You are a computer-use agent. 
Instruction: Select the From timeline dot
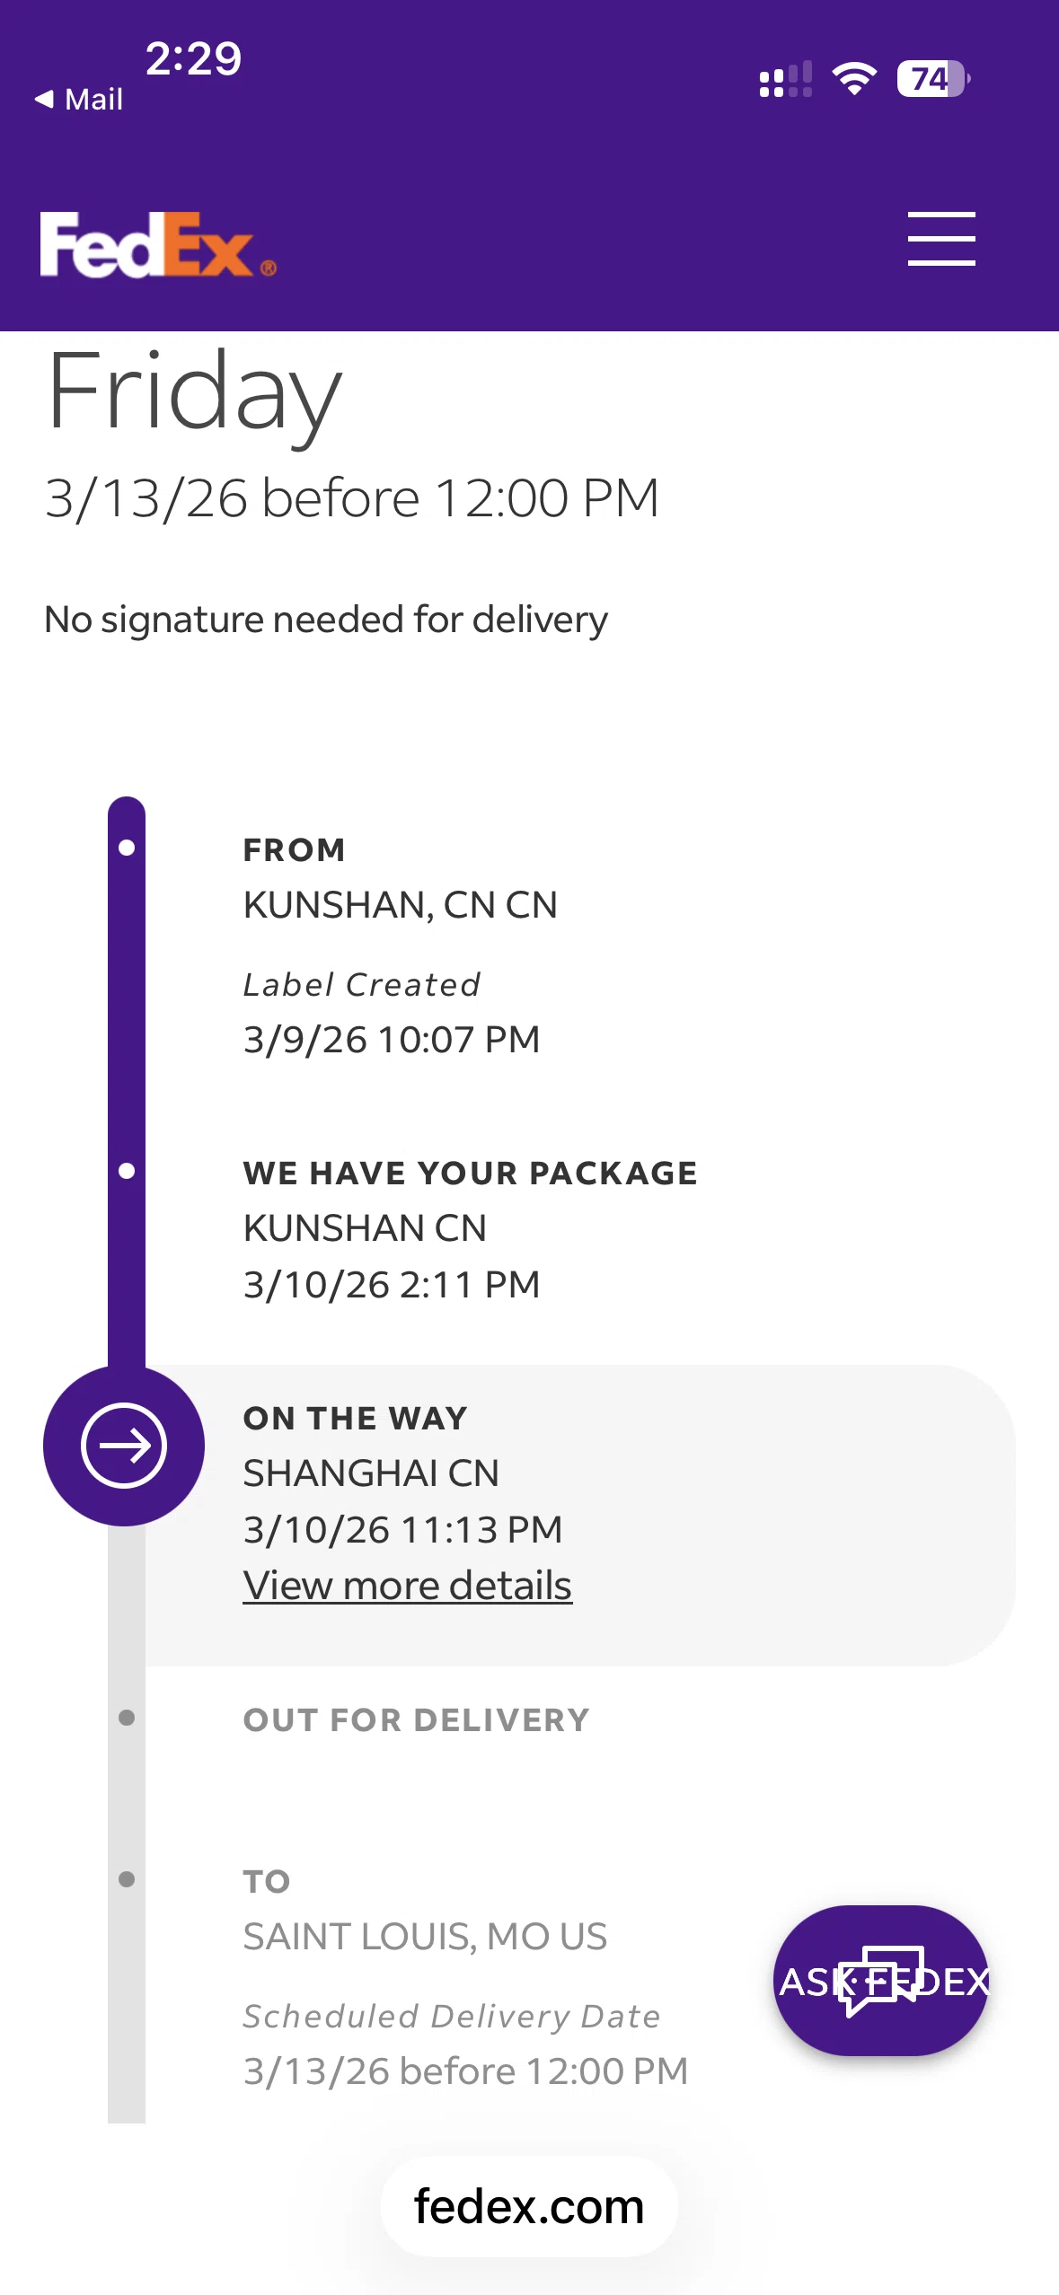(127, 848)
